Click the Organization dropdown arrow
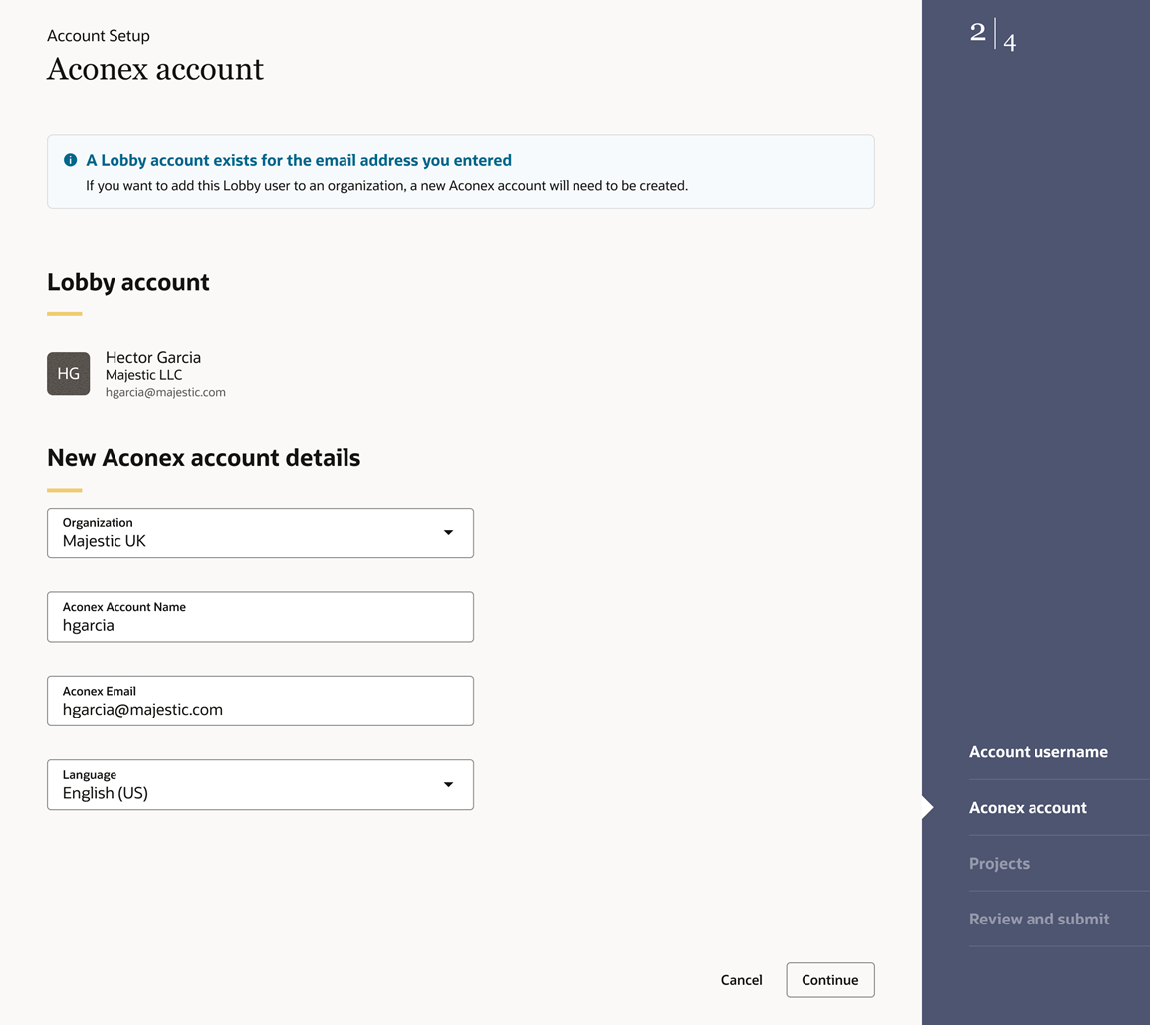Viewport: 1150px width, 1025px height. tap(448, 533)
